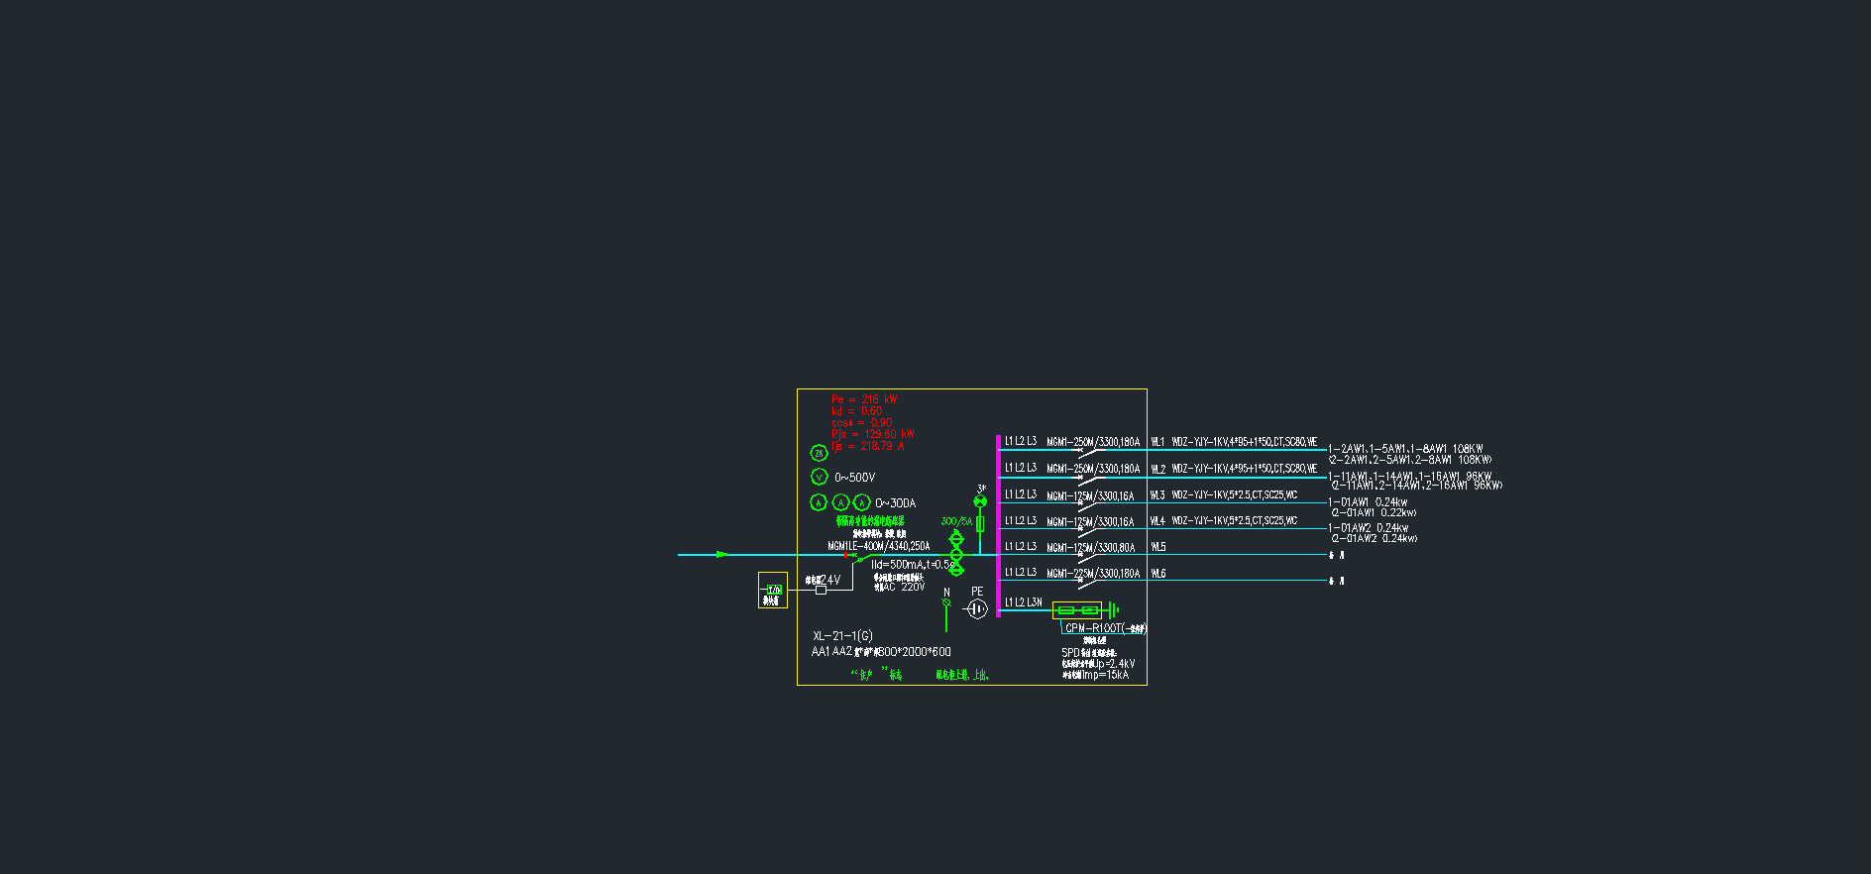Select the breaker switch symbol on WL5 circuit
Viewport: 1871px width, 874px height.
tap(1090, 558)
